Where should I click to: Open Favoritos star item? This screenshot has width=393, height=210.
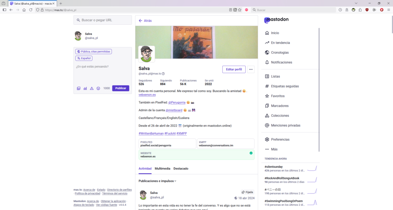point(275,96)
